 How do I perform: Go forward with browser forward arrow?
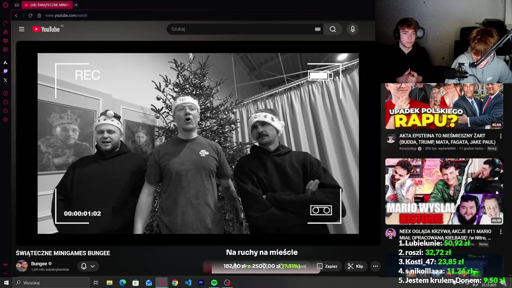pos(23,16)
